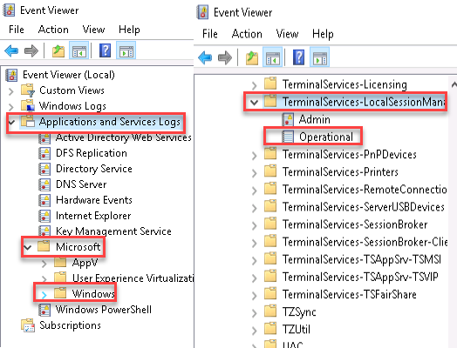Select Hardware Events log
The image size is (457, 348).
click(94, 200)
